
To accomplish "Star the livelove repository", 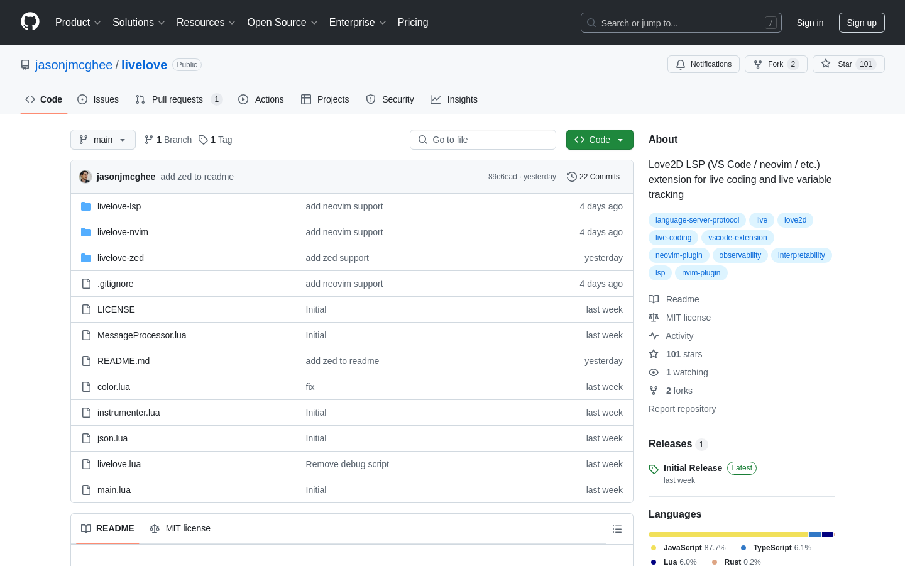I will click(848, 64).
